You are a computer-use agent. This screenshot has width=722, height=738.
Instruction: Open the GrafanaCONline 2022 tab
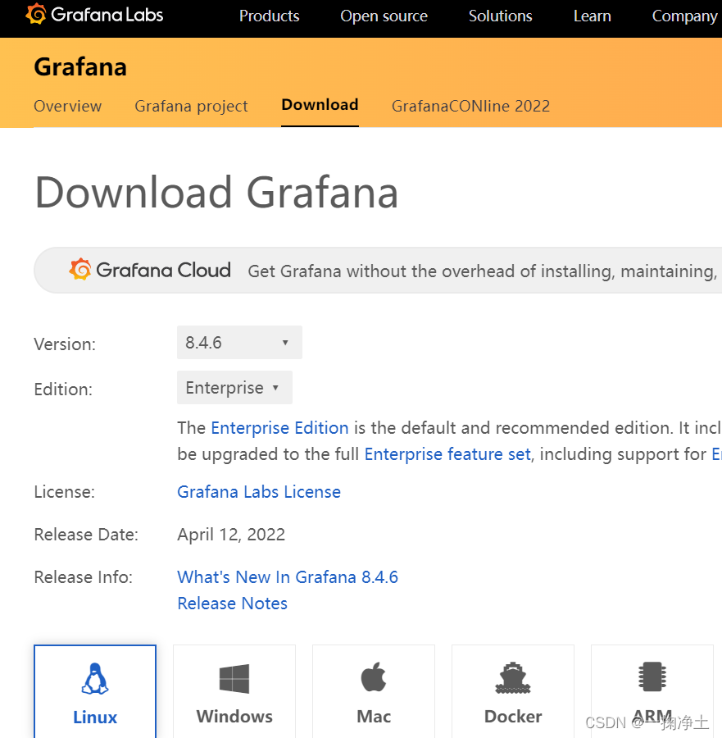click(471, 106)
